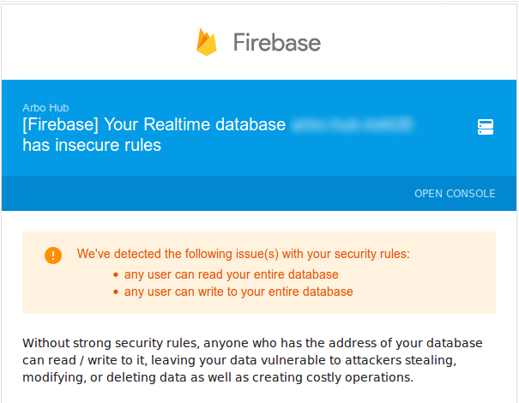Viewport: 519px width, 403px height.
Task: Open the console via OPEN CONSOLE link
Action: click(455, 193)
